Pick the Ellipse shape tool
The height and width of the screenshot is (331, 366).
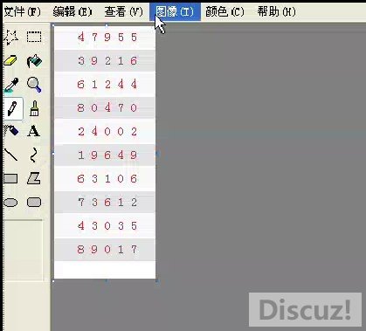pos(11,202)
